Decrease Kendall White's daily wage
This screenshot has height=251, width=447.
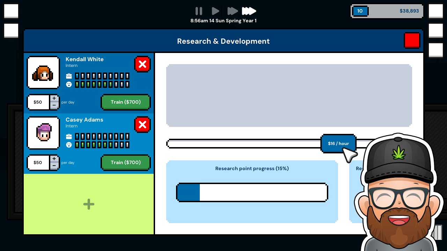[54, 106]
